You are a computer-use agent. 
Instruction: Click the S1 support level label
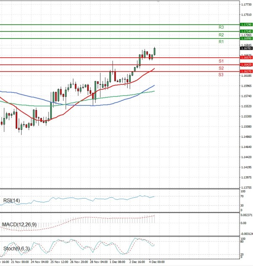coord(221,61)
